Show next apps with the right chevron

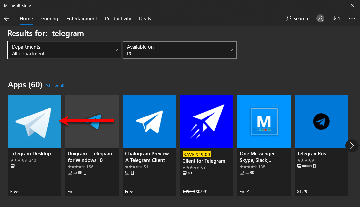tap(352, 146)
